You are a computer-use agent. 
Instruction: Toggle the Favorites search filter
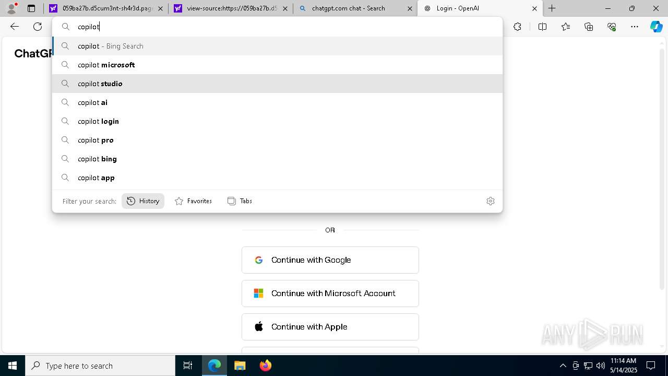click(193, 201)
